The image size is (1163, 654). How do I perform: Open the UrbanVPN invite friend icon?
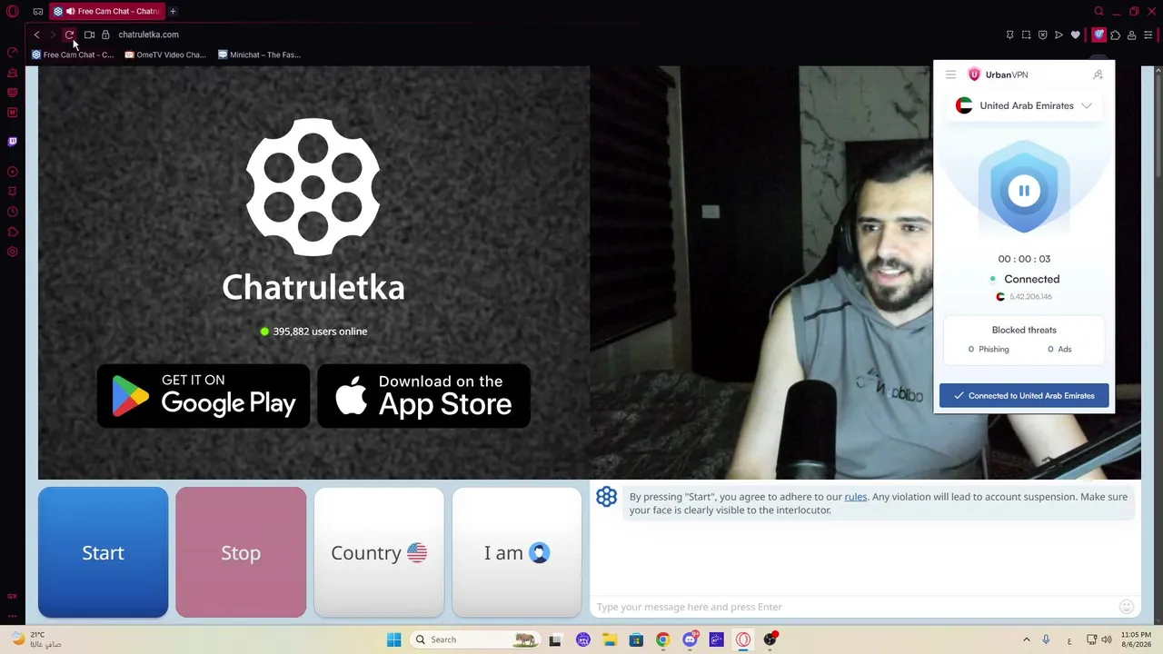pyautogui.click(x=1098, y=74)
